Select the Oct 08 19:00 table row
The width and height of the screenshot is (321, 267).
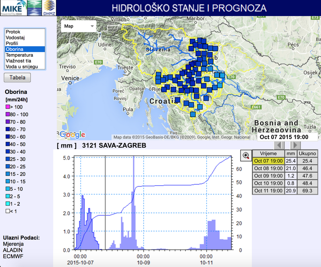click(x=268, y=168)
